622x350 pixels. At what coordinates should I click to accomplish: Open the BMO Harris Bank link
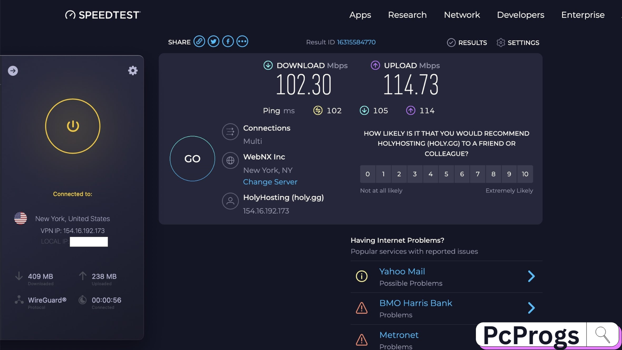click(x=416, y=303)
